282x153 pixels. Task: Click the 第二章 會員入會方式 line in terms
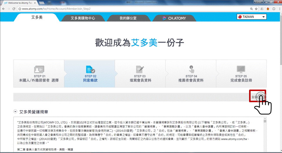click(45, 149)
